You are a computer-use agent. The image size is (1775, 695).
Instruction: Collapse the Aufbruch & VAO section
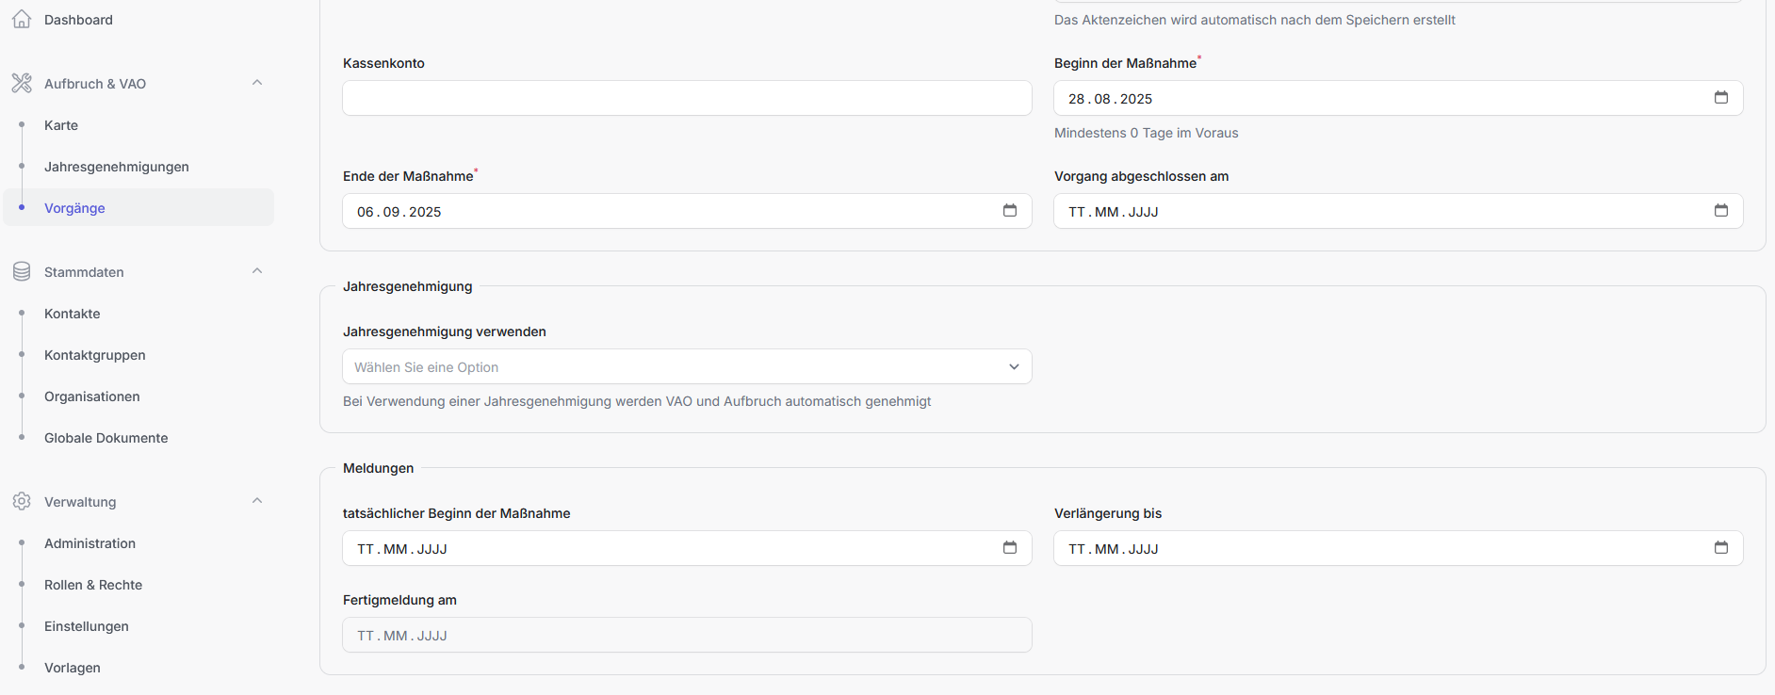coord(257,83)
